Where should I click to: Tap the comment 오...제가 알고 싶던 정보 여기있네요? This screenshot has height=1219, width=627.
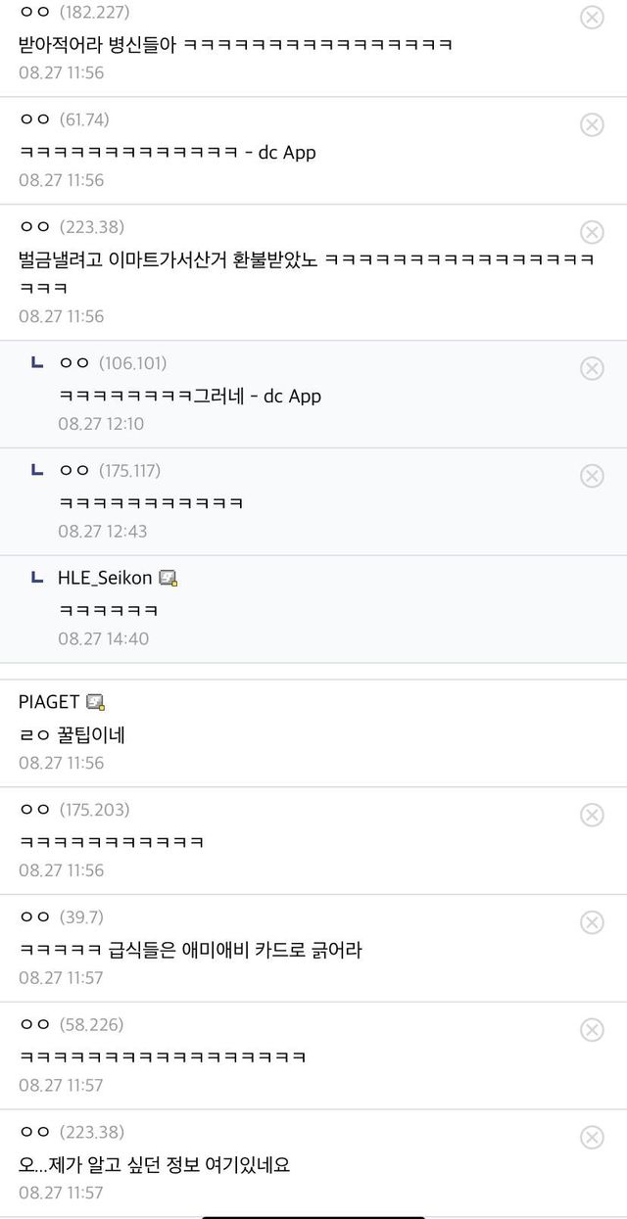[155, 1165]
